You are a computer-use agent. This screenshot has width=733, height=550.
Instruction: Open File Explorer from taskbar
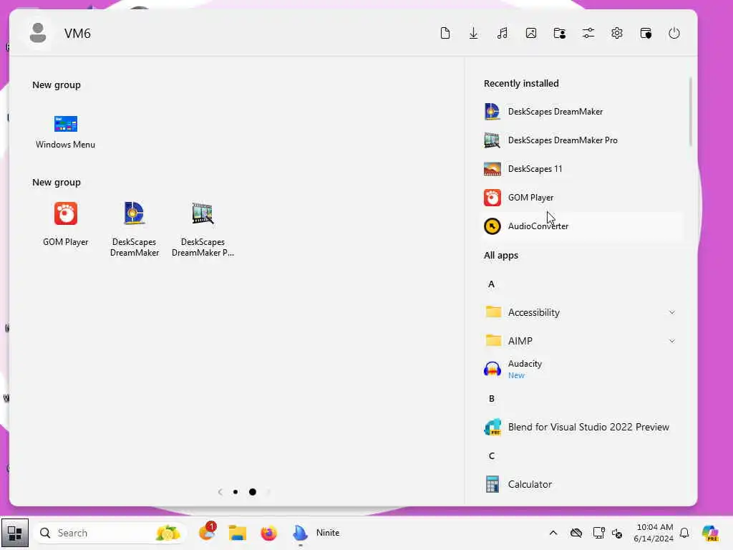pos(238,533)
